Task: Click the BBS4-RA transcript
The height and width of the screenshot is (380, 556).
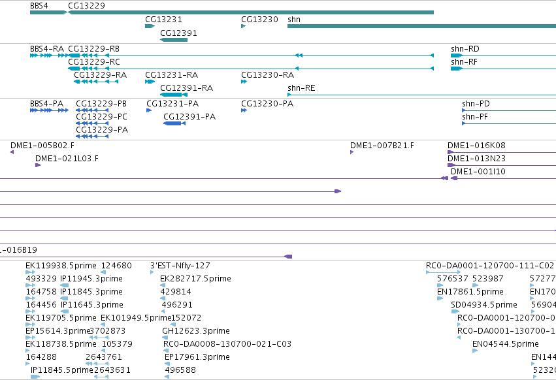Action: pyautogui.click(x=49, y=55)
